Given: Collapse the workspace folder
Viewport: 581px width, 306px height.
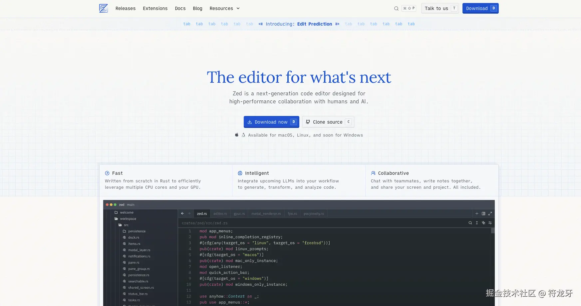Looking at the screenshot, I should [125, 219].
